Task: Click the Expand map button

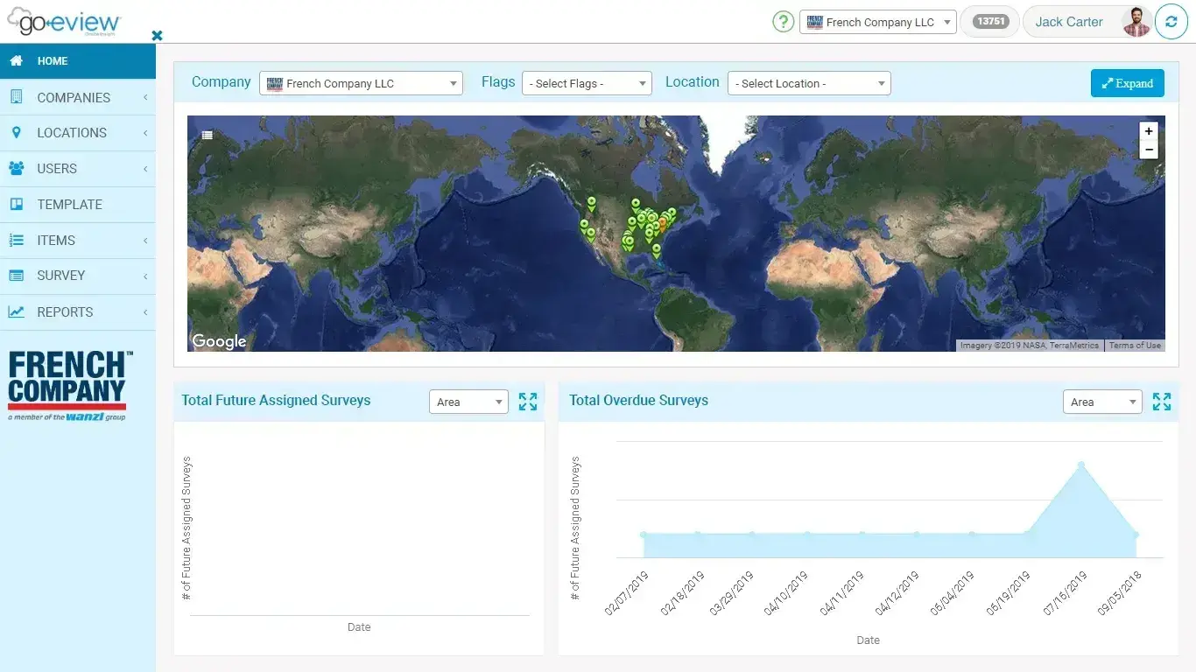Action: coord(1127,83)
